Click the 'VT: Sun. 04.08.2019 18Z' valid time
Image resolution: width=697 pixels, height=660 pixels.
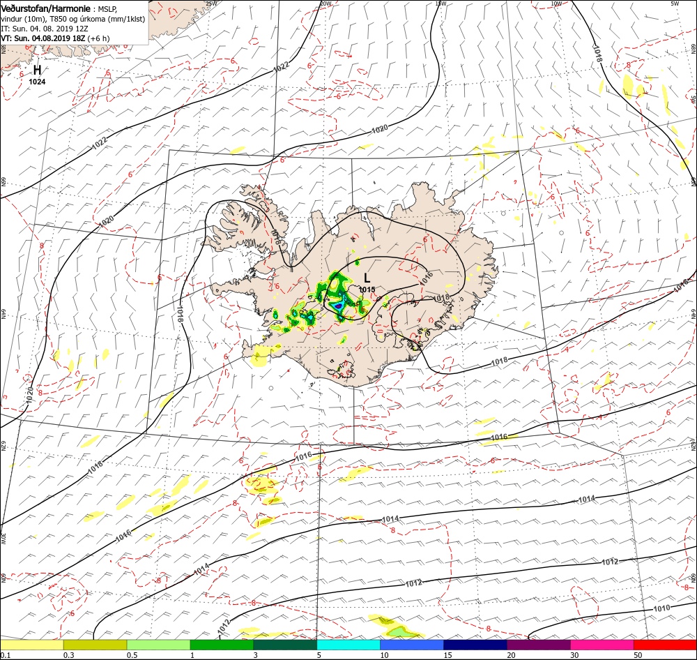coord(43,38)
